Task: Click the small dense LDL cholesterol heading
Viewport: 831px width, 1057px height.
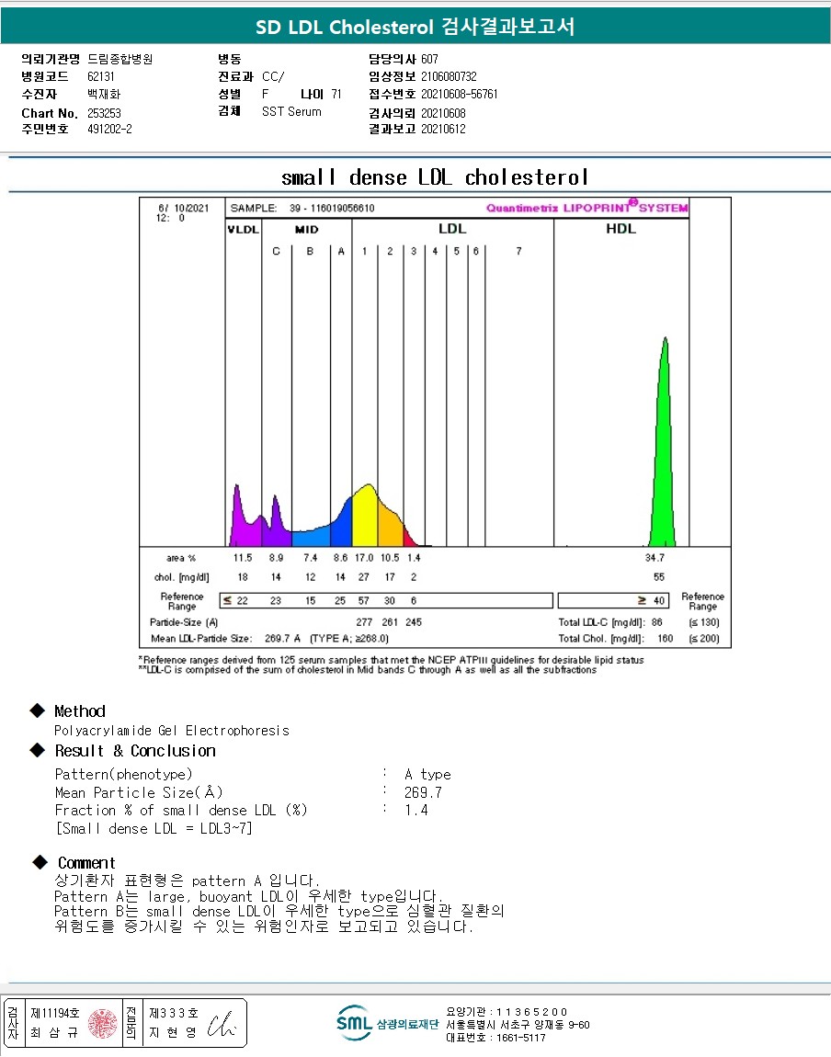Action: tap(434, 176)
